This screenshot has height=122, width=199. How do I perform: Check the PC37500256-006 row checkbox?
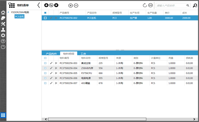tap(45, 78)
